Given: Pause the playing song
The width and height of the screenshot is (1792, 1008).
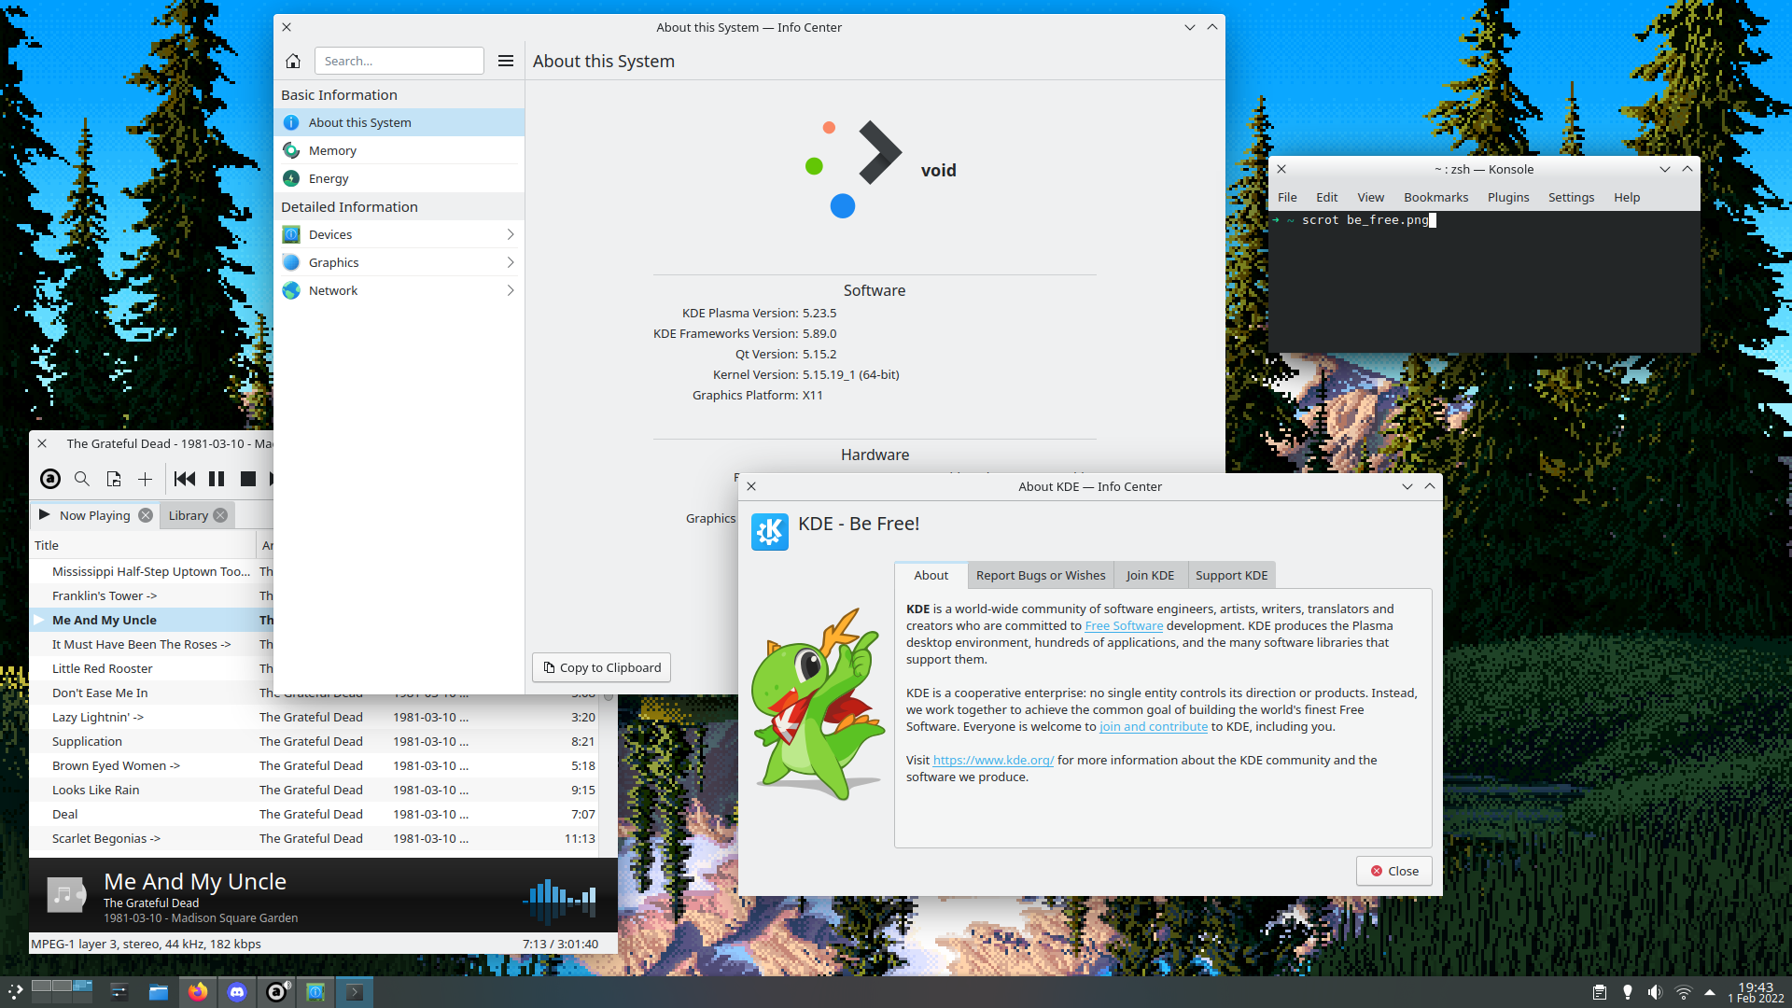Looking at the screenshot, I should tap(217, 479).
